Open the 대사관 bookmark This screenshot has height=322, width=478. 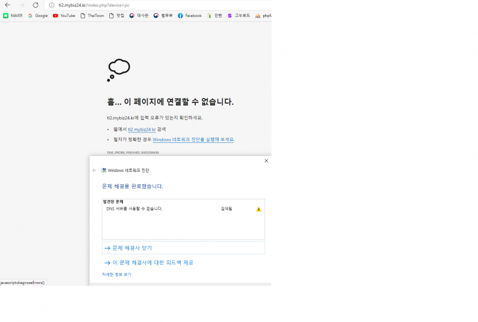[x=139, y=16]
